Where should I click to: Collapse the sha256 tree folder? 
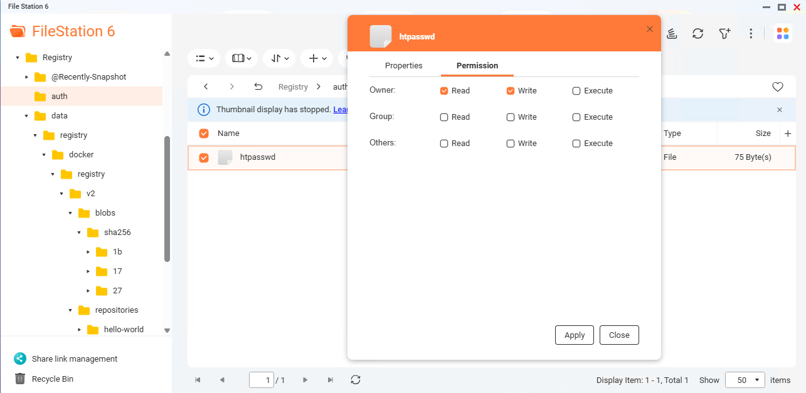click(79, 233)
